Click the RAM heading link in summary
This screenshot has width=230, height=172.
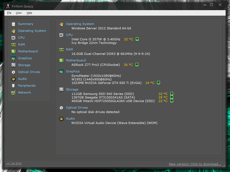69,50
